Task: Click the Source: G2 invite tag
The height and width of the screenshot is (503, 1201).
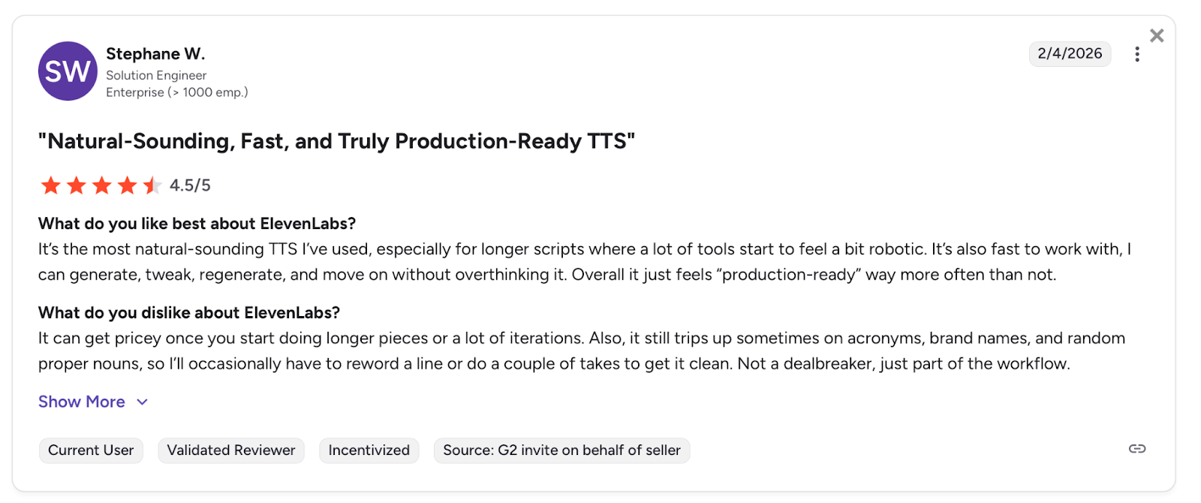Action: [x=561, y=450]
